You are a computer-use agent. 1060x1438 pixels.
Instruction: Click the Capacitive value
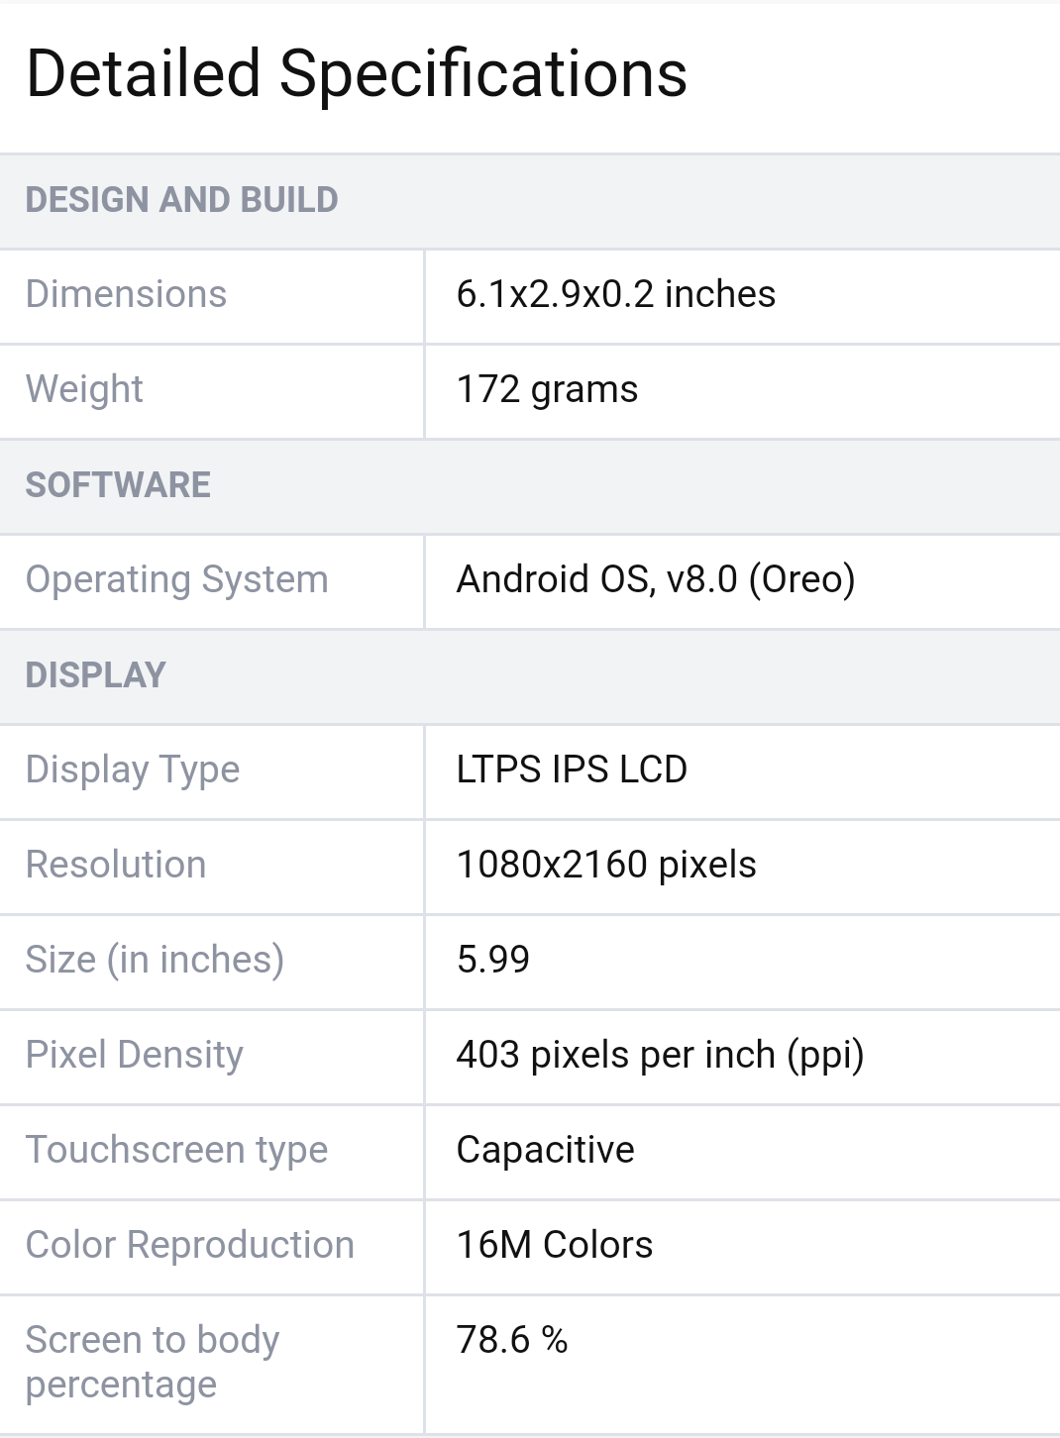[x=546, y=1150]
